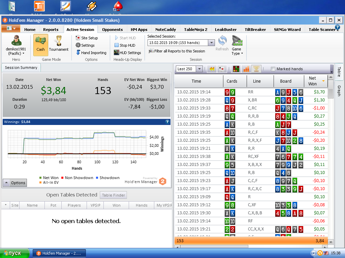Click the Windows Start button
Viewport: 345px width, 258px height.
point(14,253)
